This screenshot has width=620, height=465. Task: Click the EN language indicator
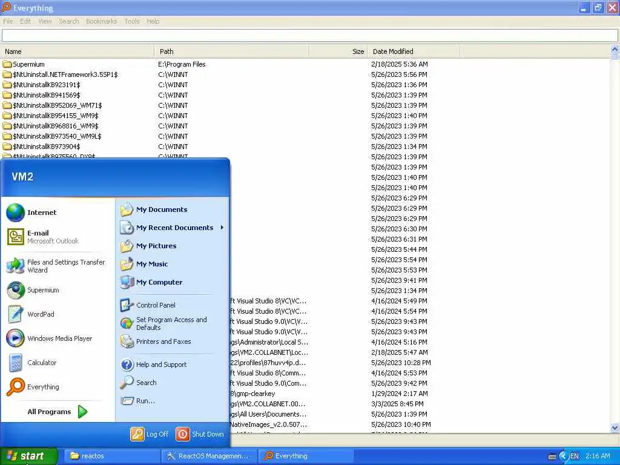[x=574, y=456]
